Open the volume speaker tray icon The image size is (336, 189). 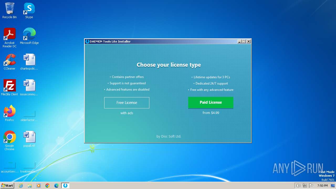(298, 186)
